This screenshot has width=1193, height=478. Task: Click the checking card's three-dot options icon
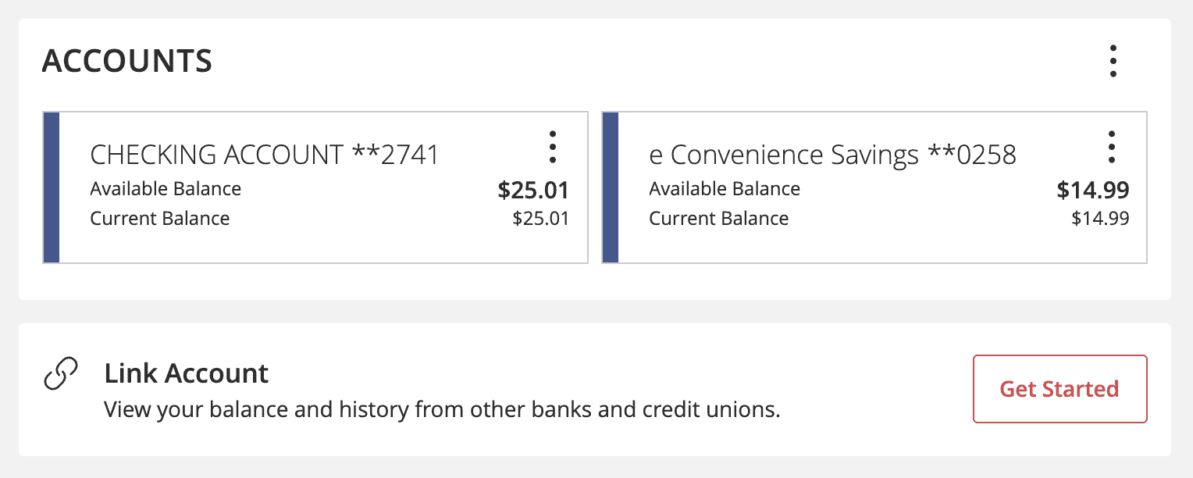pyautogui.click(x=554, y=146)
